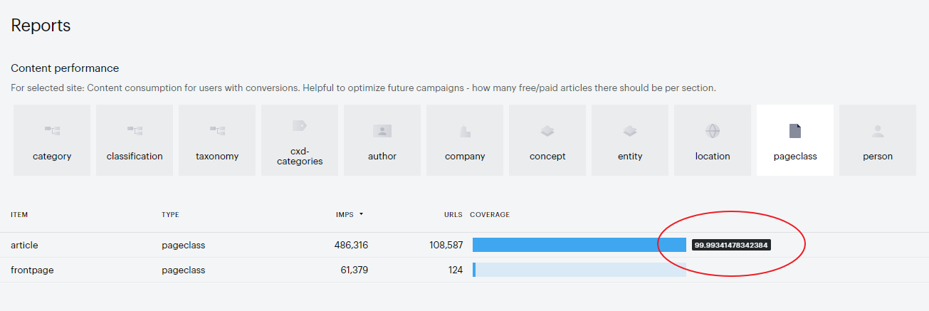Image resolution: width=929 pixels, height=311 pixels.
Task: Select the company tile icon
Action: click(x=465, y=131)
